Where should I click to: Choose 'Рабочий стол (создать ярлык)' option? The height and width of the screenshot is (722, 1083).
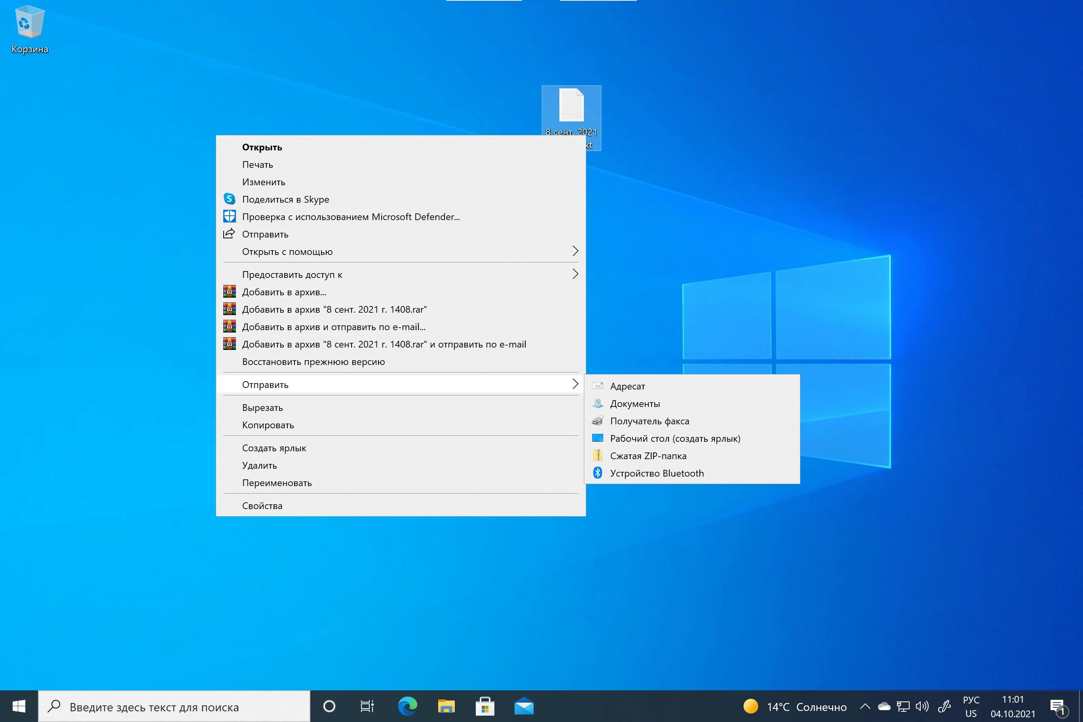pyautogui.click(x=675, y=438)
